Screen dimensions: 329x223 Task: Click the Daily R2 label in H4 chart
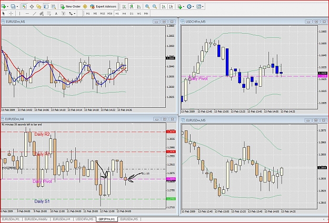[42, 134]
